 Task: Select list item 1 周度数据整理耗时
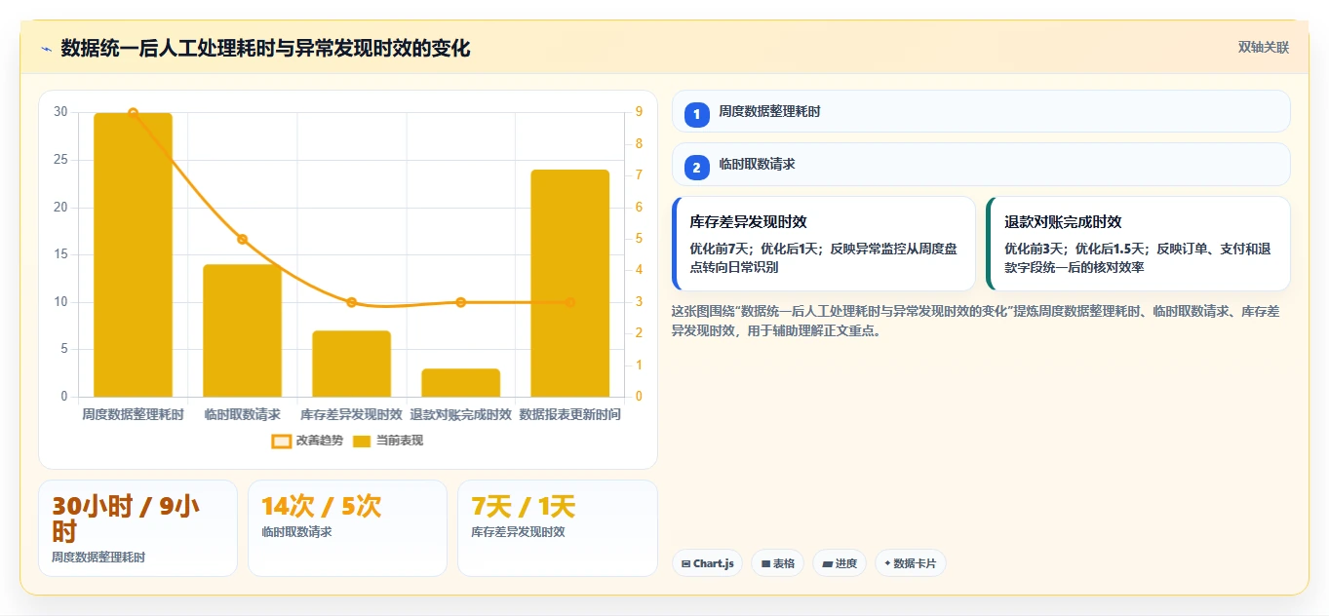[x=981, y=111]
